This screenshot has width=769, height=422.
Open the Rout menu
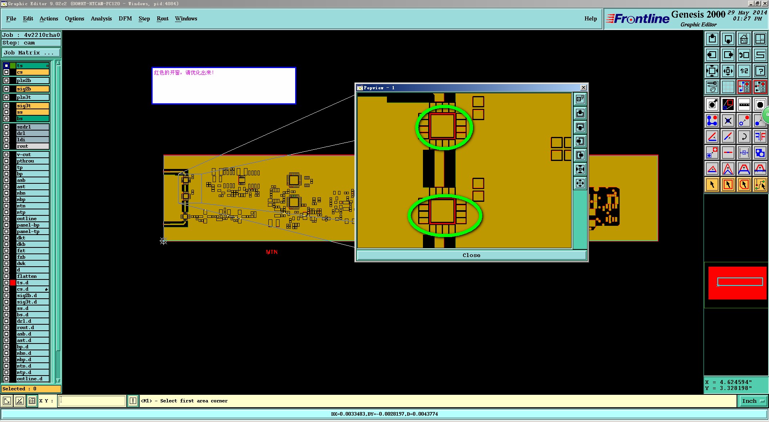[x=163, y=18]
